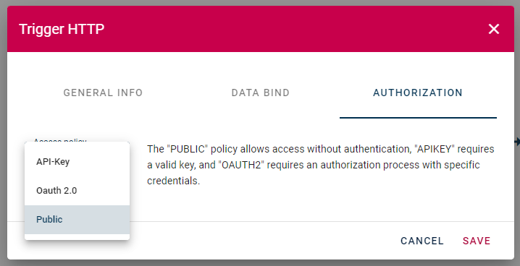This screenshot has width=520, height=266.
Task: Close the Trigger HTTP dialog
Action: [493, 29]
